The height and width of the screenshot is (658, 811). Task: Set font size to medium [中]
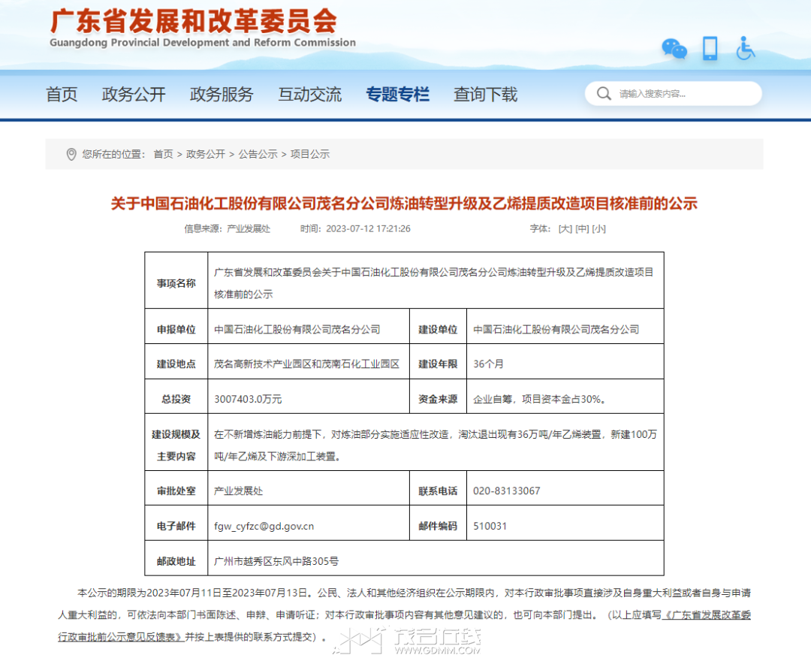click(x=582, y=228)
